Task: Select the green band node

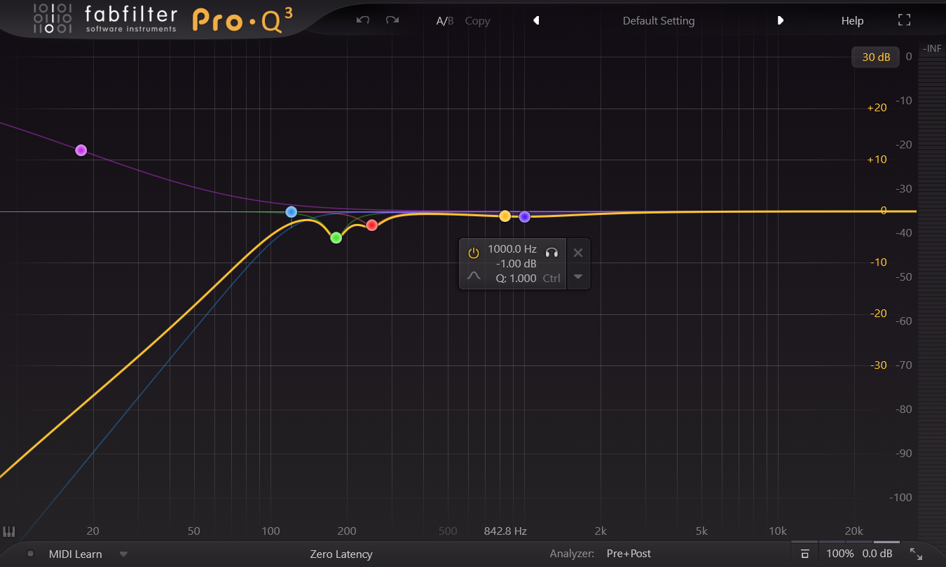Action: click(x=336, y=238)
